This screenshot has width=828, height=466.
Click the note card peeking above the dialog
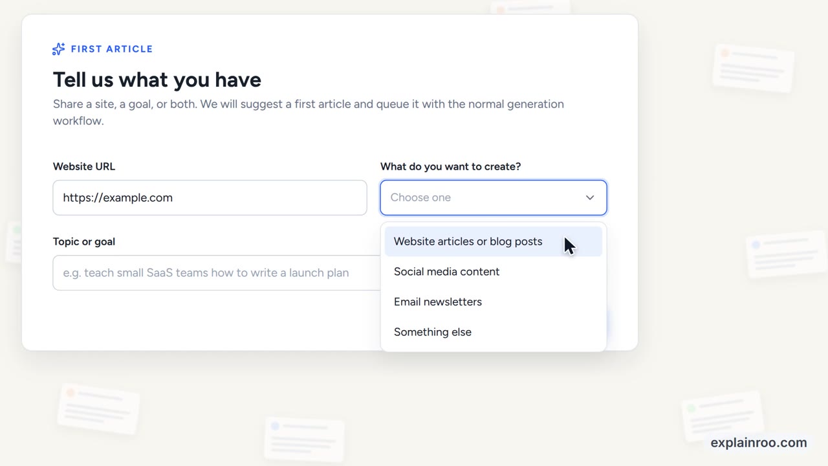click(530, 8)
